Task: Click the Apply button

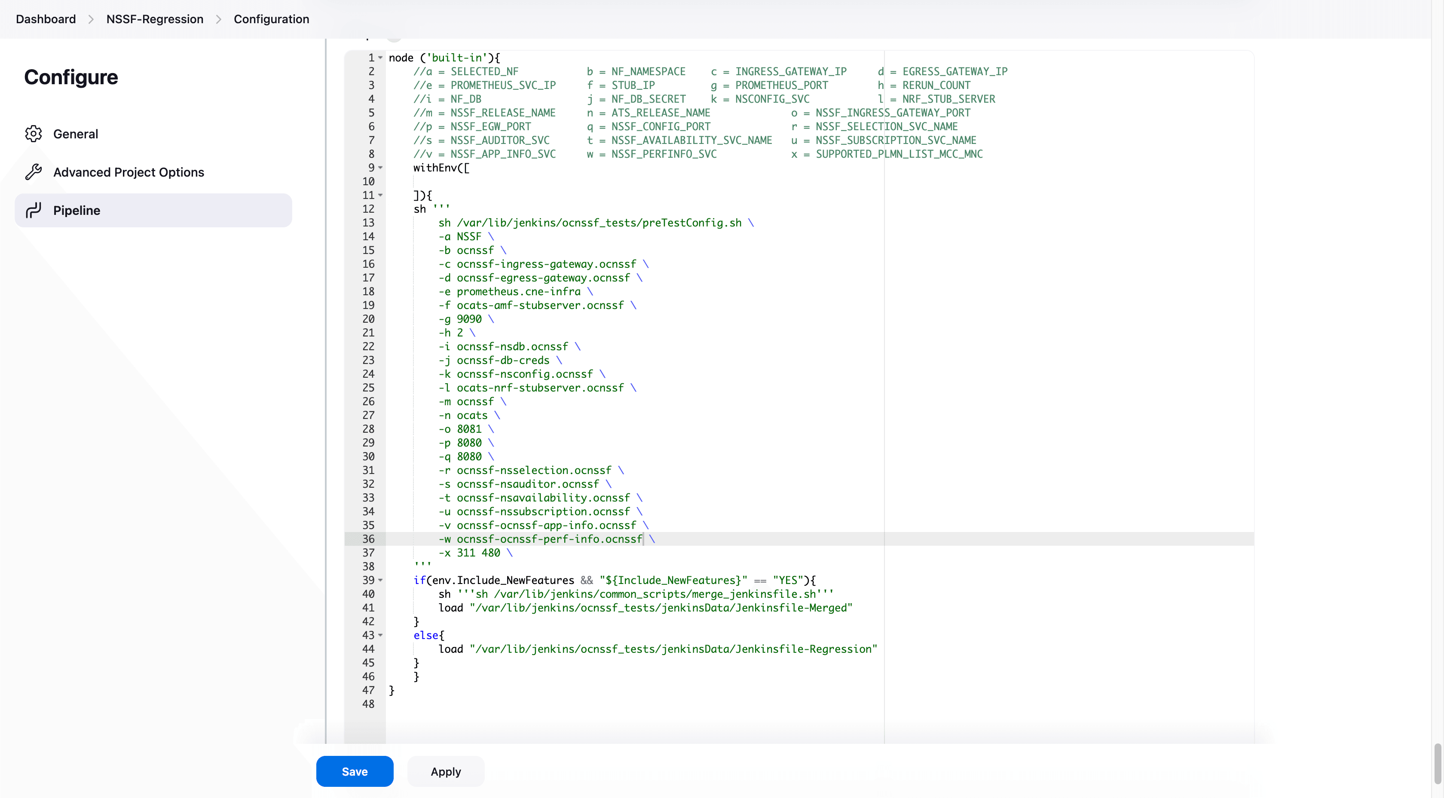Action: coord(445,771)
